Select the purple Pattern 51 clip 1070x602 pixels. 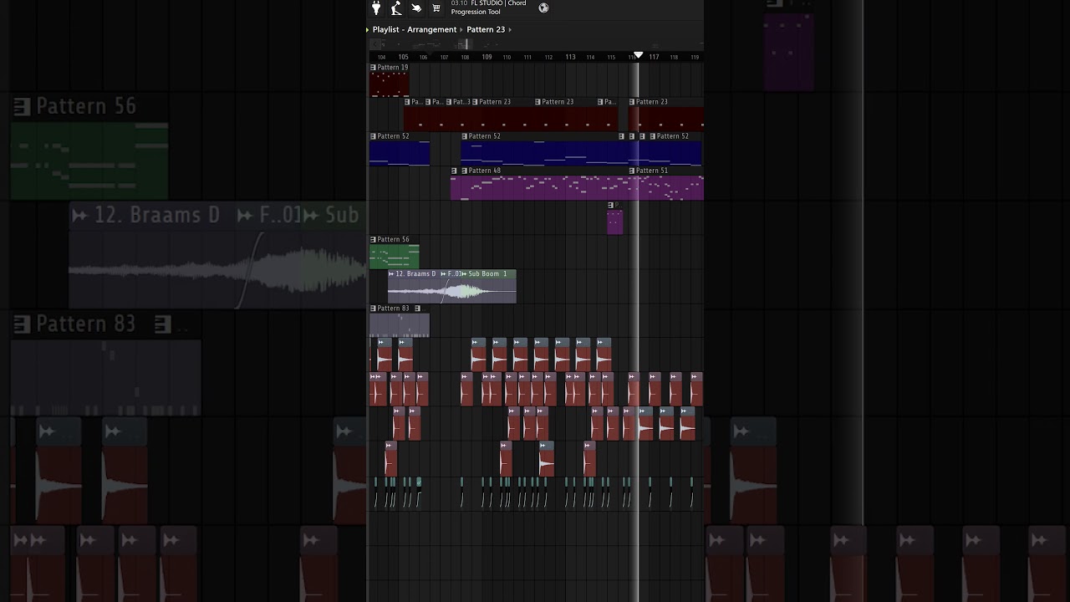click(666, 183)
